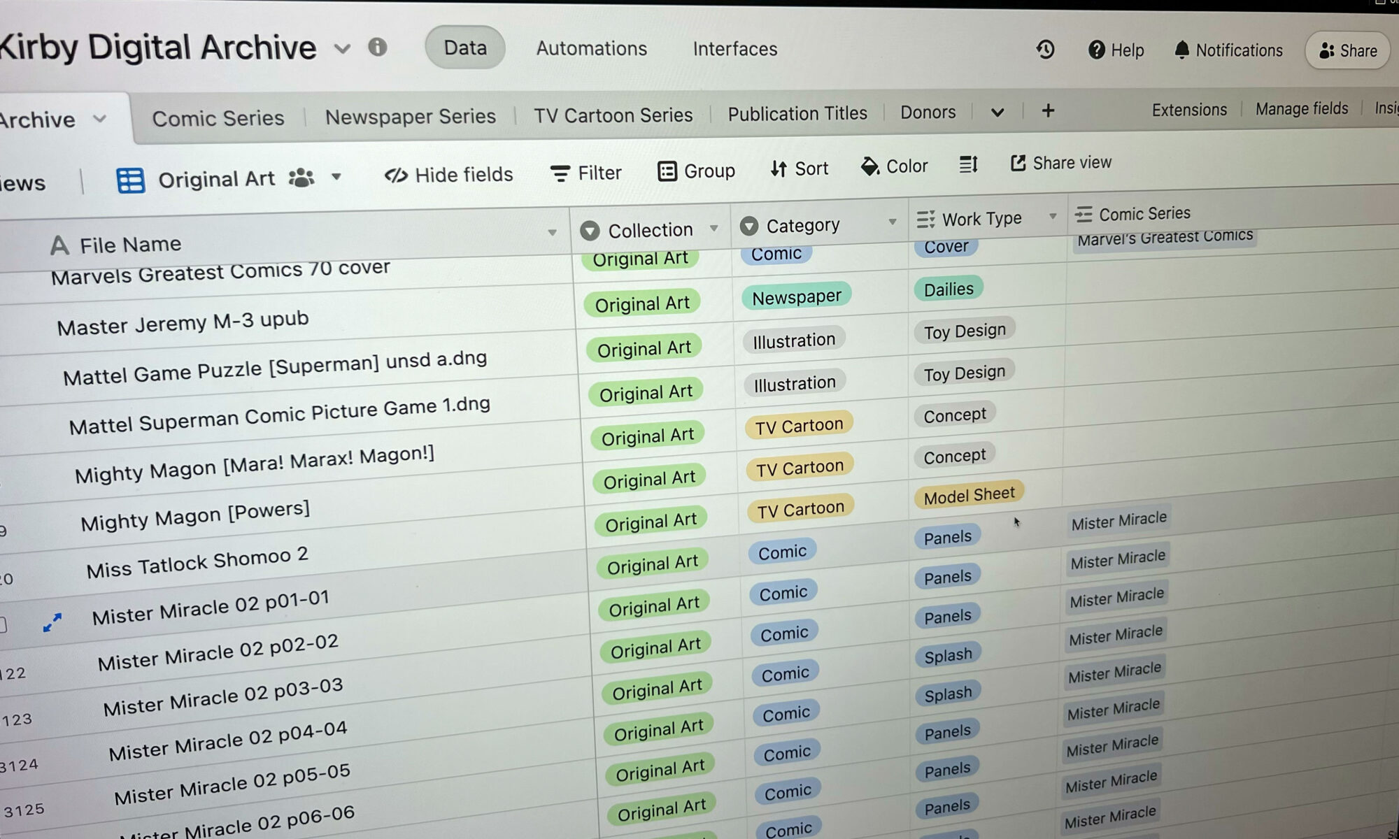Open the Donors table tab

pos(928,112)
